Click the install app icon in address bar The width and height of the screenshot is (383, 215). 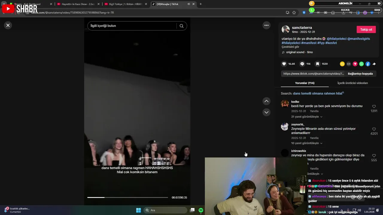point(288,13)
